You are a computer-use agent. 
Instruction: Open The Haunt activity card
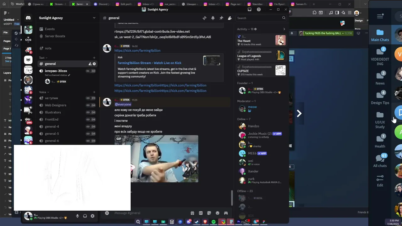261,40
